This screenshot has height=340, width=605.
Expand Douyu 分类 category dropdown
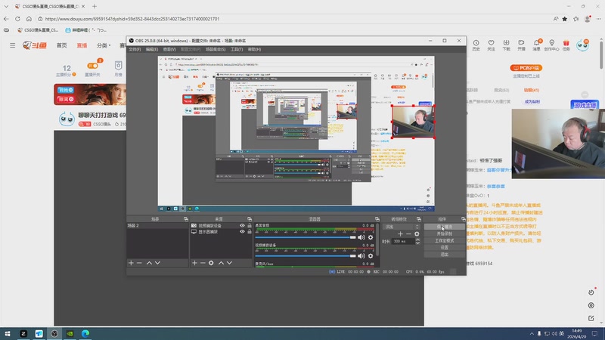click(104, 45)
